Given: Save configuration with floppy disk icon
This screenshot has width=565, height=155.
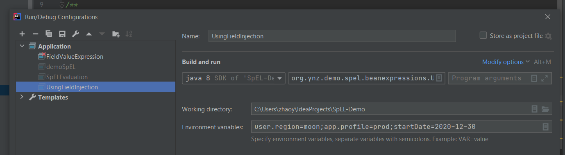Looking at the screenshot, I should [x=62, y=34].
